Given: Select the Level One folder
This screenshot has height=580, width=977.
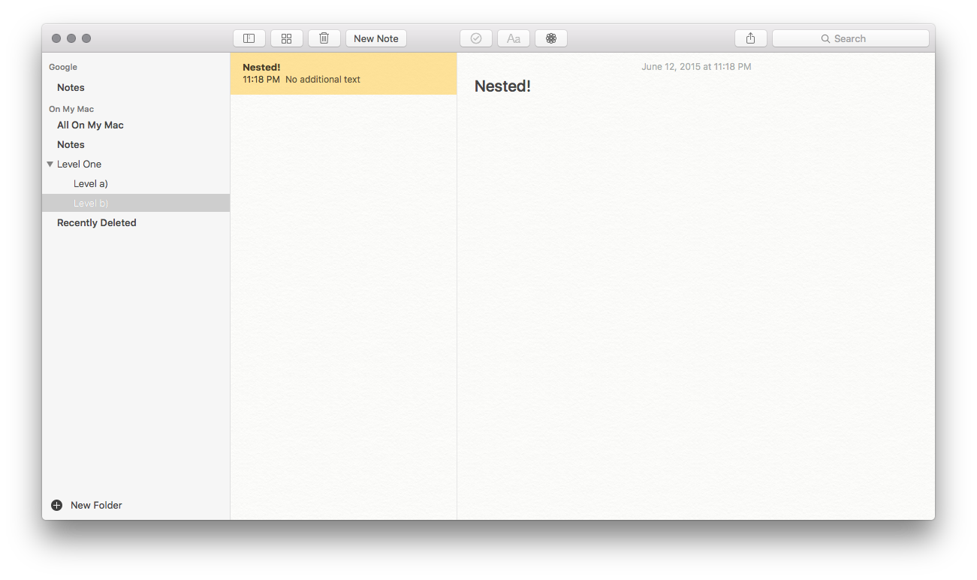Looking at the screenshot, I should pos(136,164).
